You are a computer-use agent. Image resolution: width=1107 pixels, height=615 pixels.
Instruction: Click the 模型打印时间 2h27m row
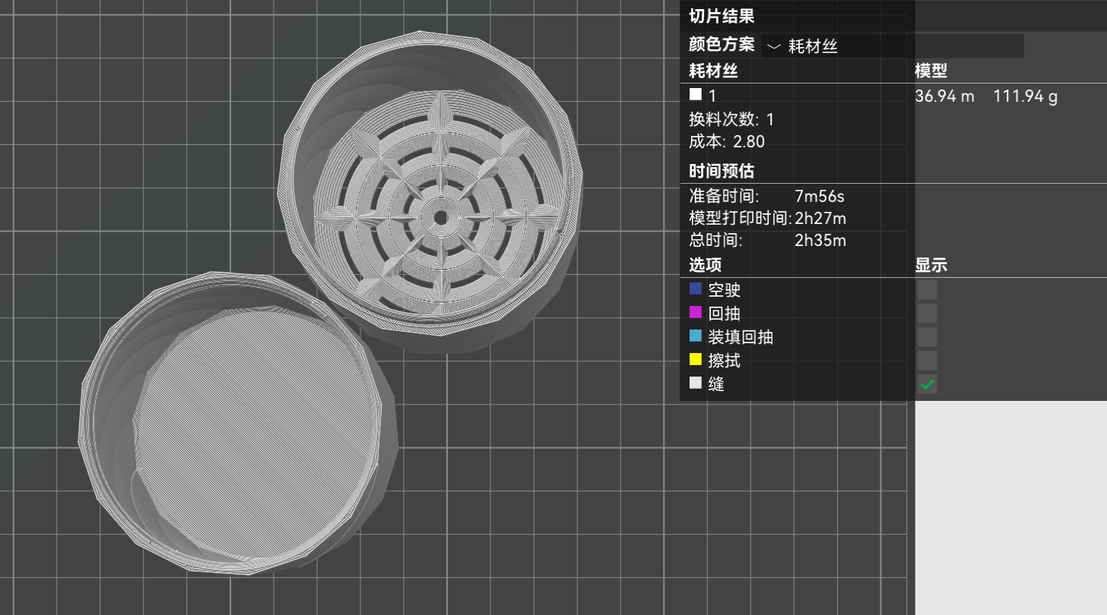coord(767,219)
